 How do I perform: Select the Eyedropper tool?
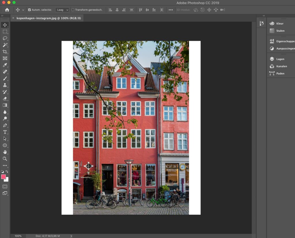point(5,65)
